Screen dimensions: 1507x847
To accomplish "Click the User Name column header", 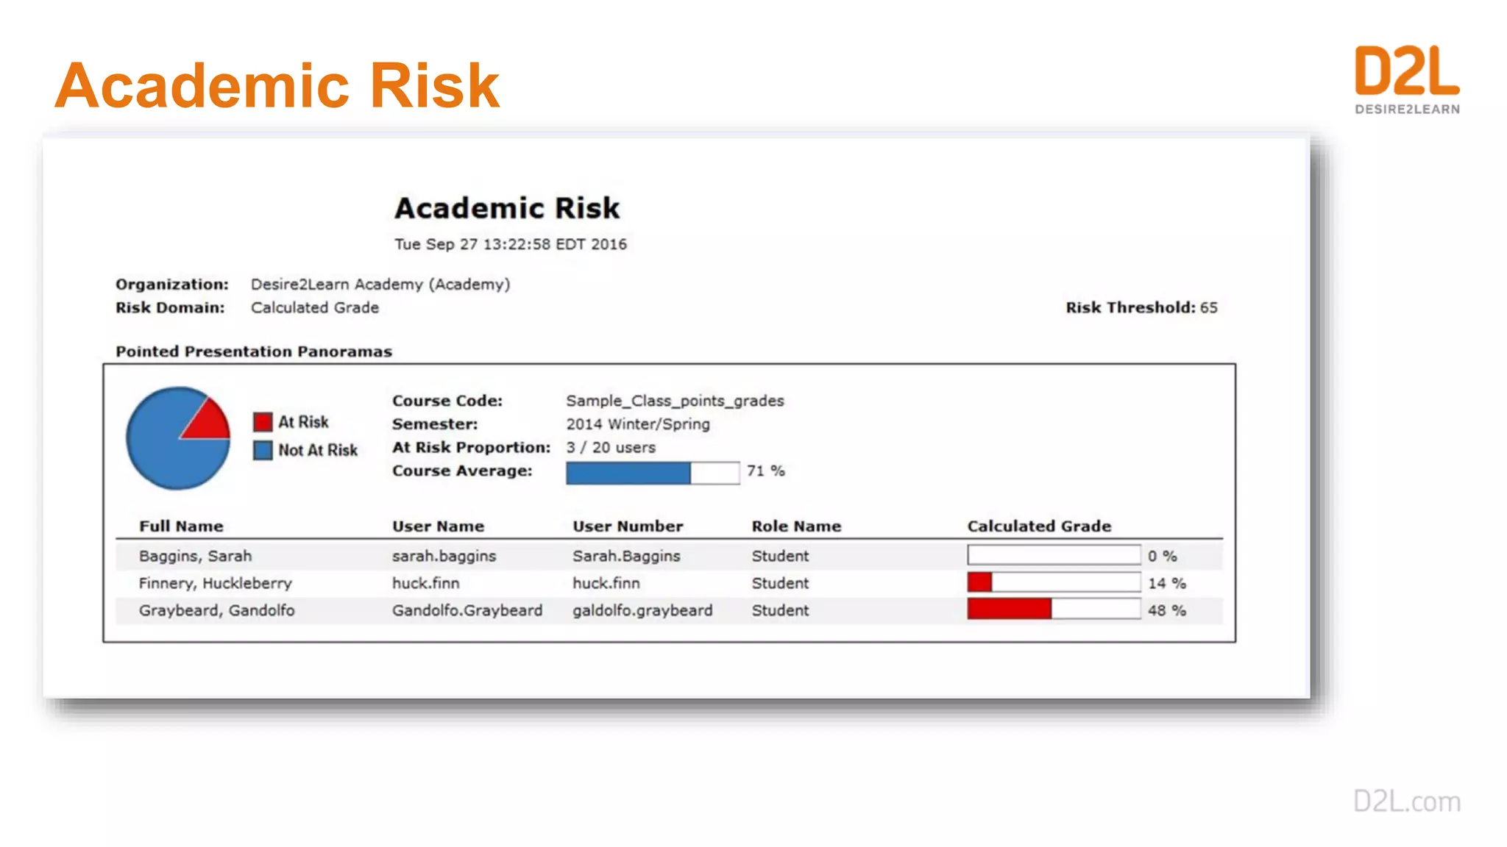I will (x=438, y=526).
